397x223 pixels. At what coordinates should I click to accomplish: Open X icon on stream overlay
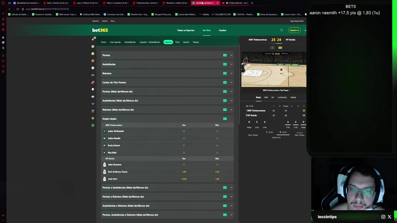(x=390, y=217)
